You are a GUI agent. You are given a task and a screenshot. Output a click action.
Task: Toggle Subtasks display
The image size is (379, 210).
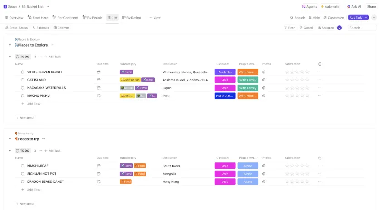pos(41,28)
